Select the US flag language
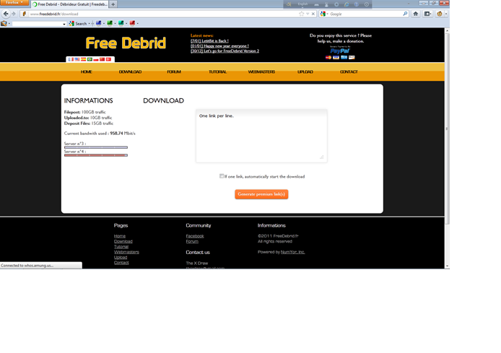The width and height of the screenshot is (501, 353). pyautogui.click(x=77, y=59)
